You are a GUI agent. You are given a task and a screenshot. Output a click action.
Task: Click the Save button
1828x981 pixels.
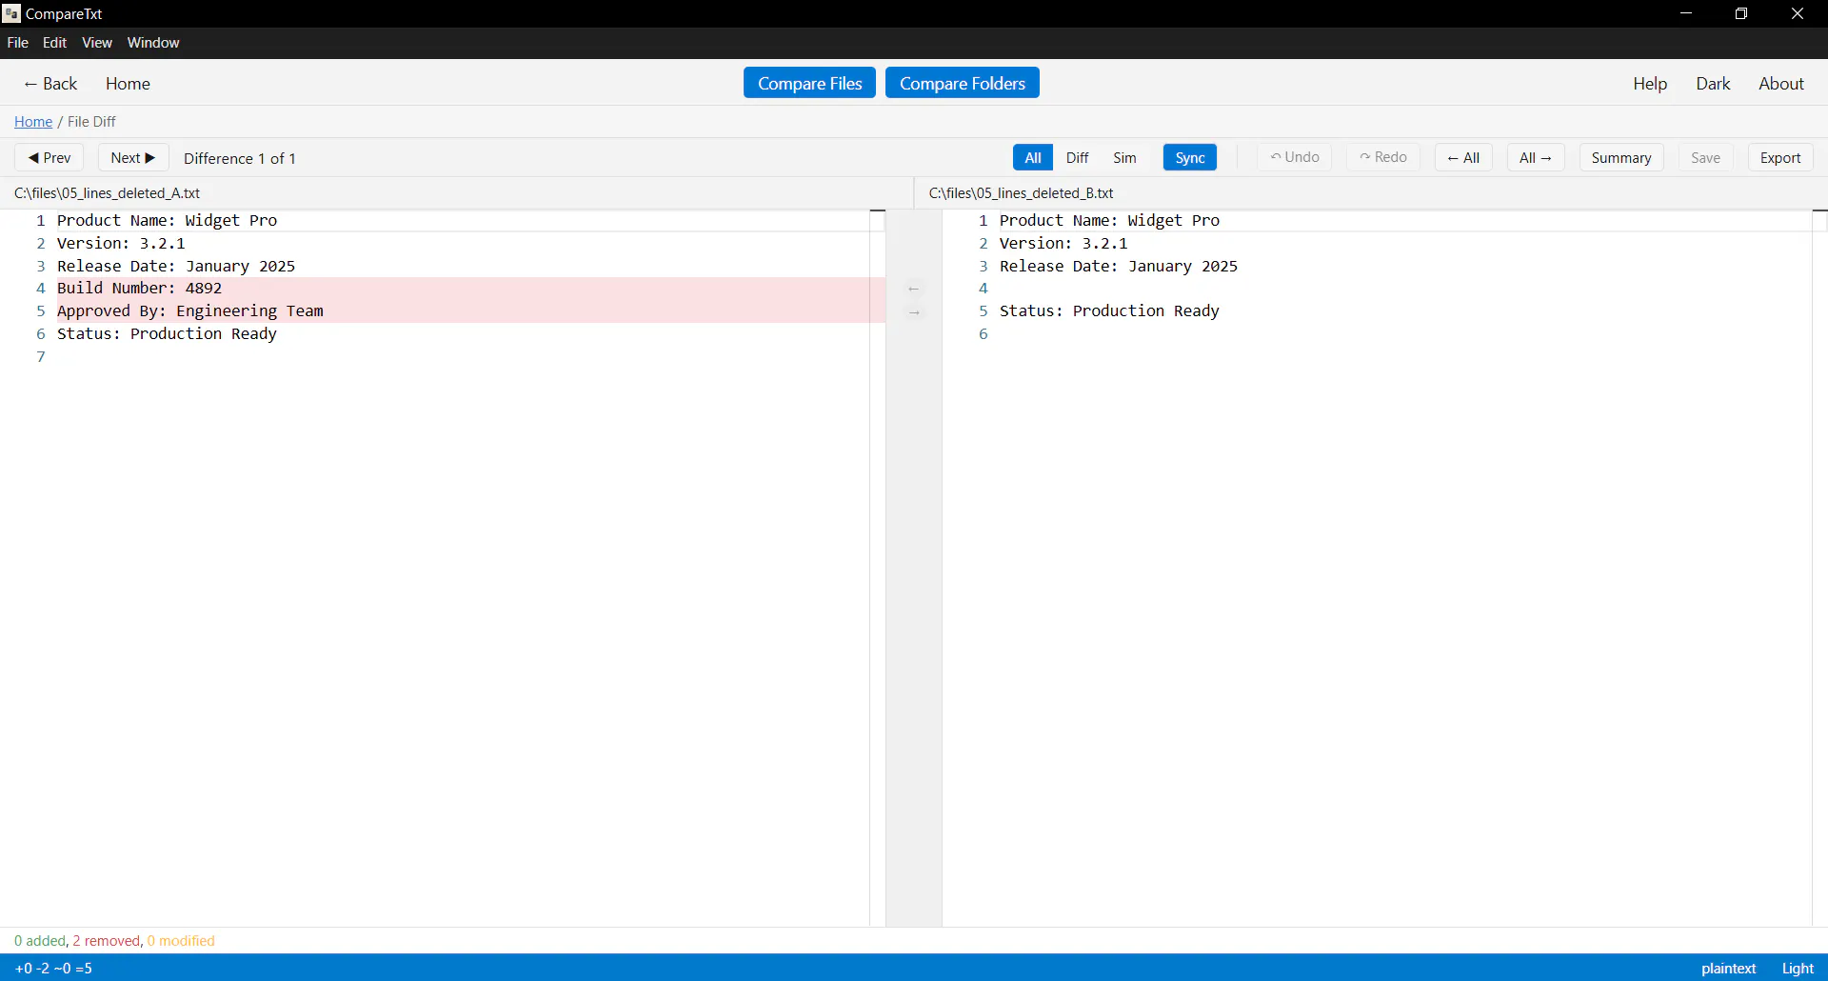coord(1705,158)
